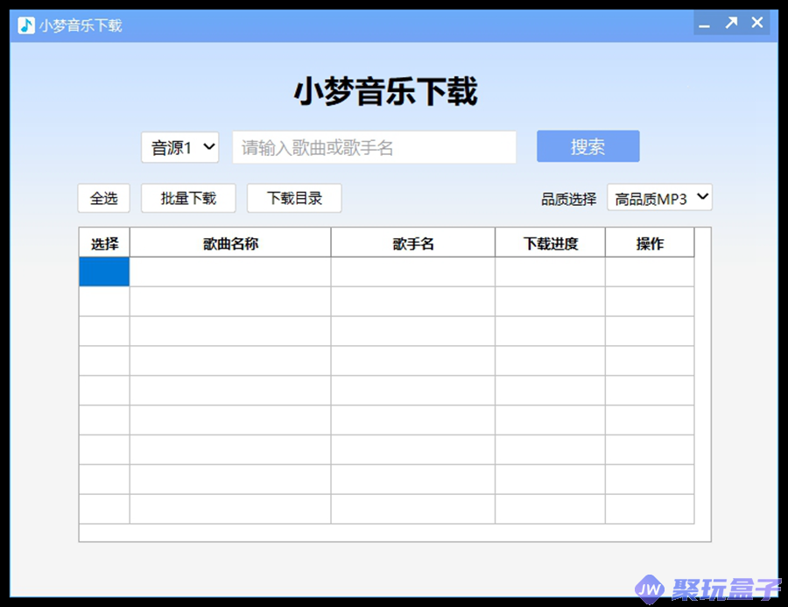Click the 搜索 search button
This screenshot has width=788, height=607.
588,146
